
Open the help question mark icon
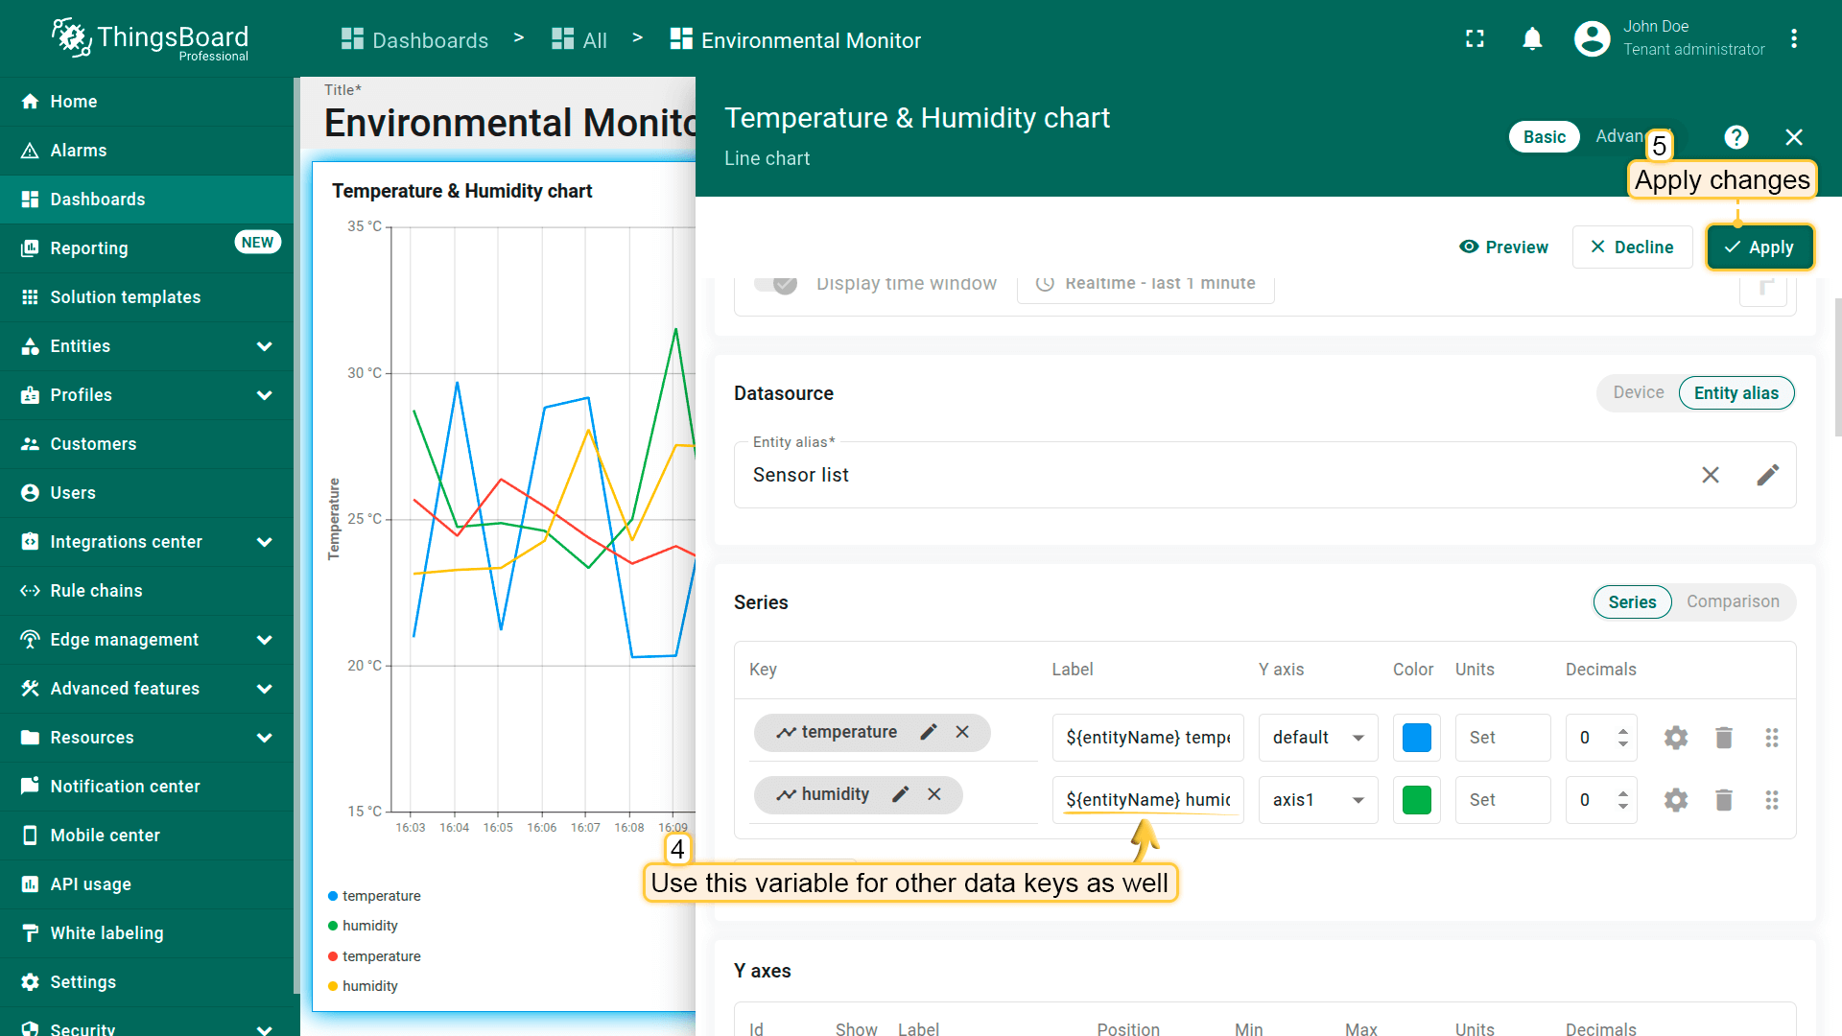tap(1736, 137)
